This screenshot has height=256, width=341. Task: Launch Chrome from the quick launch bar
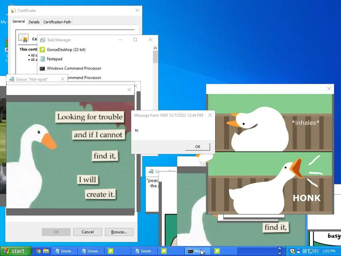(x=38, y=251)
